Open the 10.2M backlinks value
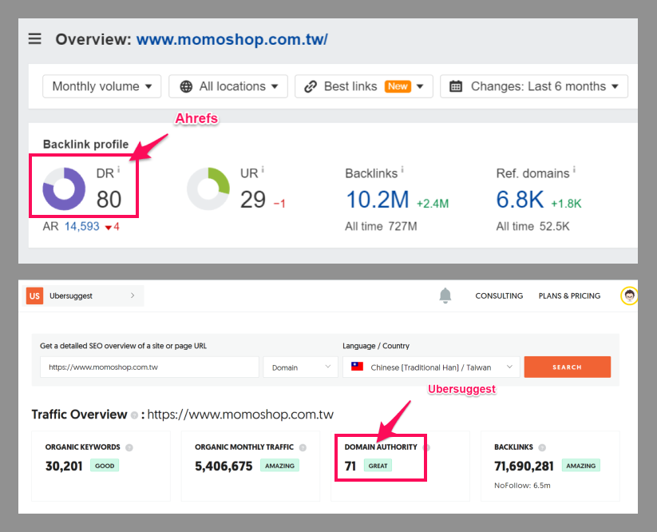Screen dimensions: 657x532 378,200
